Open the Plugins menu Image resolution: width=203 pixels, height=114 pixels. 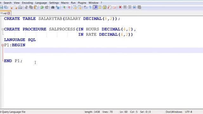pyautogui.click(x=82, y=3)
